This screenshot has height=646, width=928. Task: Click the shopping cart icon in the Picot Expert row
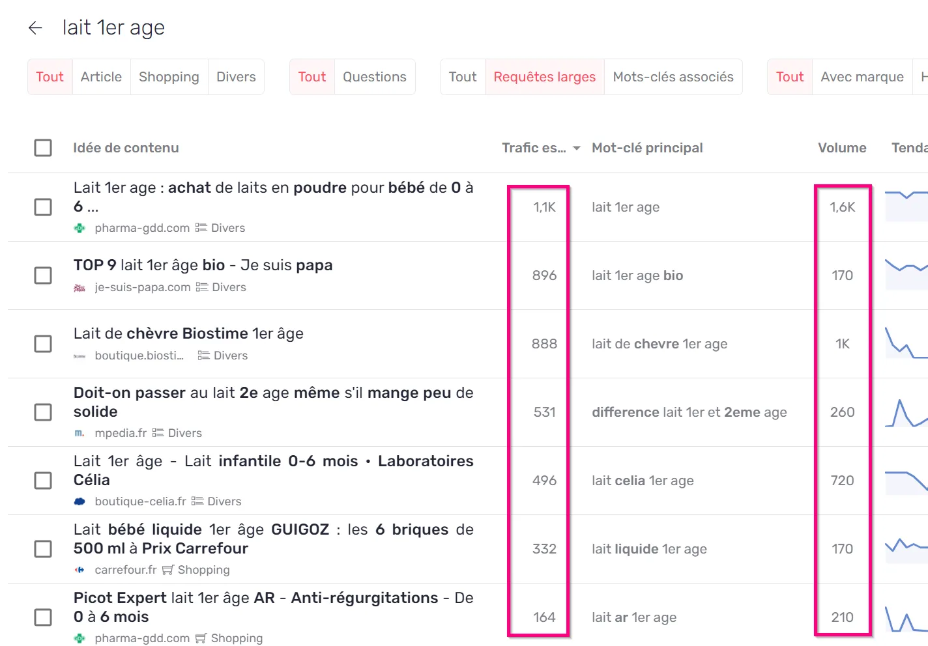click(x=201, y=638)
